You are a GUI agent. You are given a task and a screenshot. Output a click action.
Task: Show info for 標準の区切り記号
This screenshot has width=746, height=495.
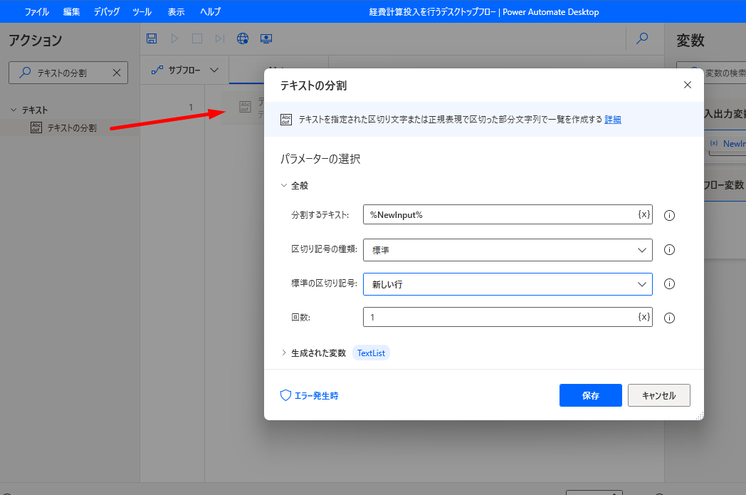tap(669, 284)
